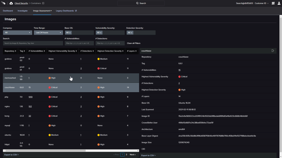Click the Medium vulnerability icon in ubuntu row

(x=50, y=135)
